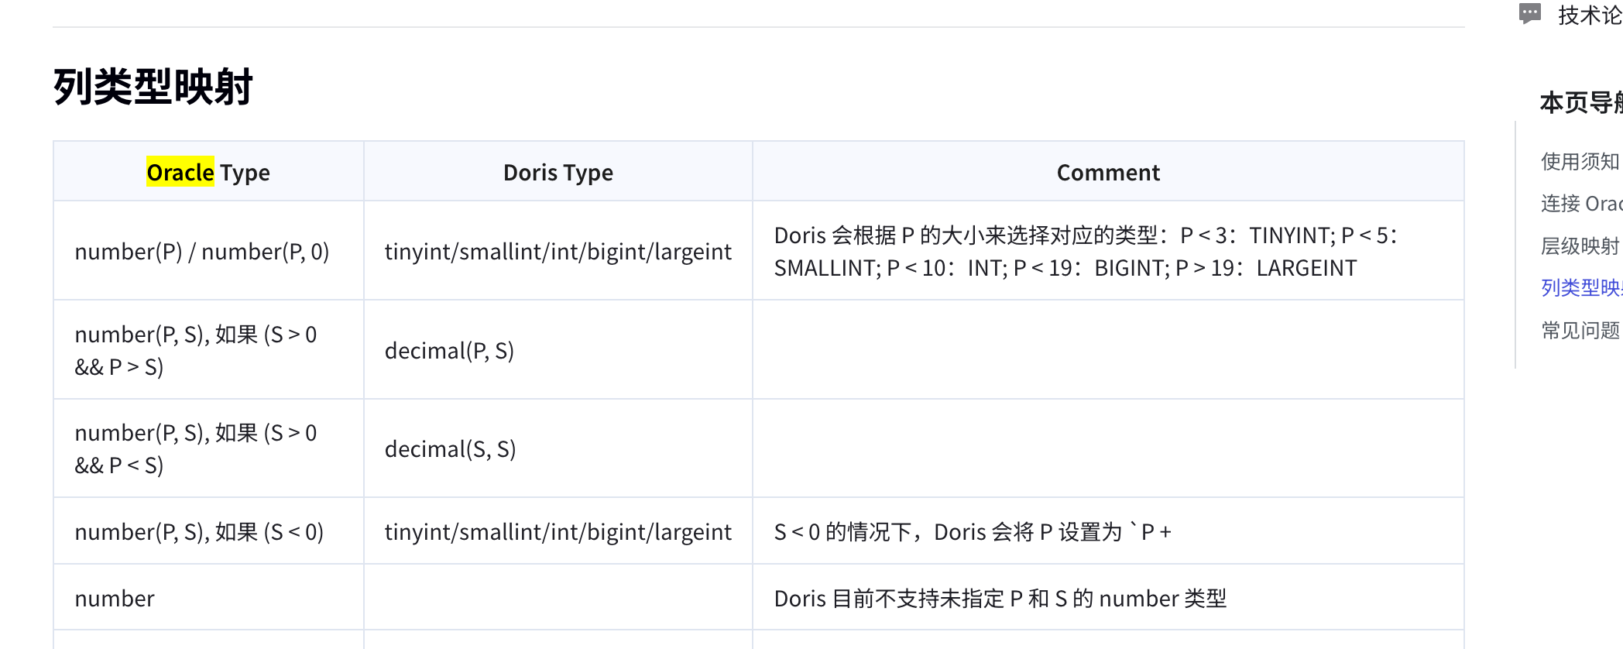The image size is (1623, 649).
Task: Navigate to 层级映射 section
Action: coord(1580,246)
